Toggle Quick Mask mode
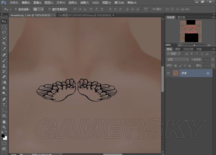This screenshot has height=155, width=216. coord(4,143)
